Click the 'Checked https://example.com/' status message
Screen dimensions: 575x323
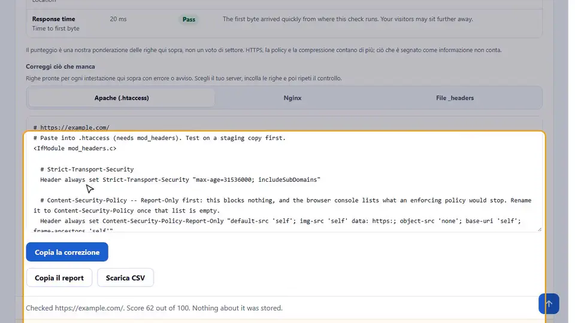[x=154, y=308]
